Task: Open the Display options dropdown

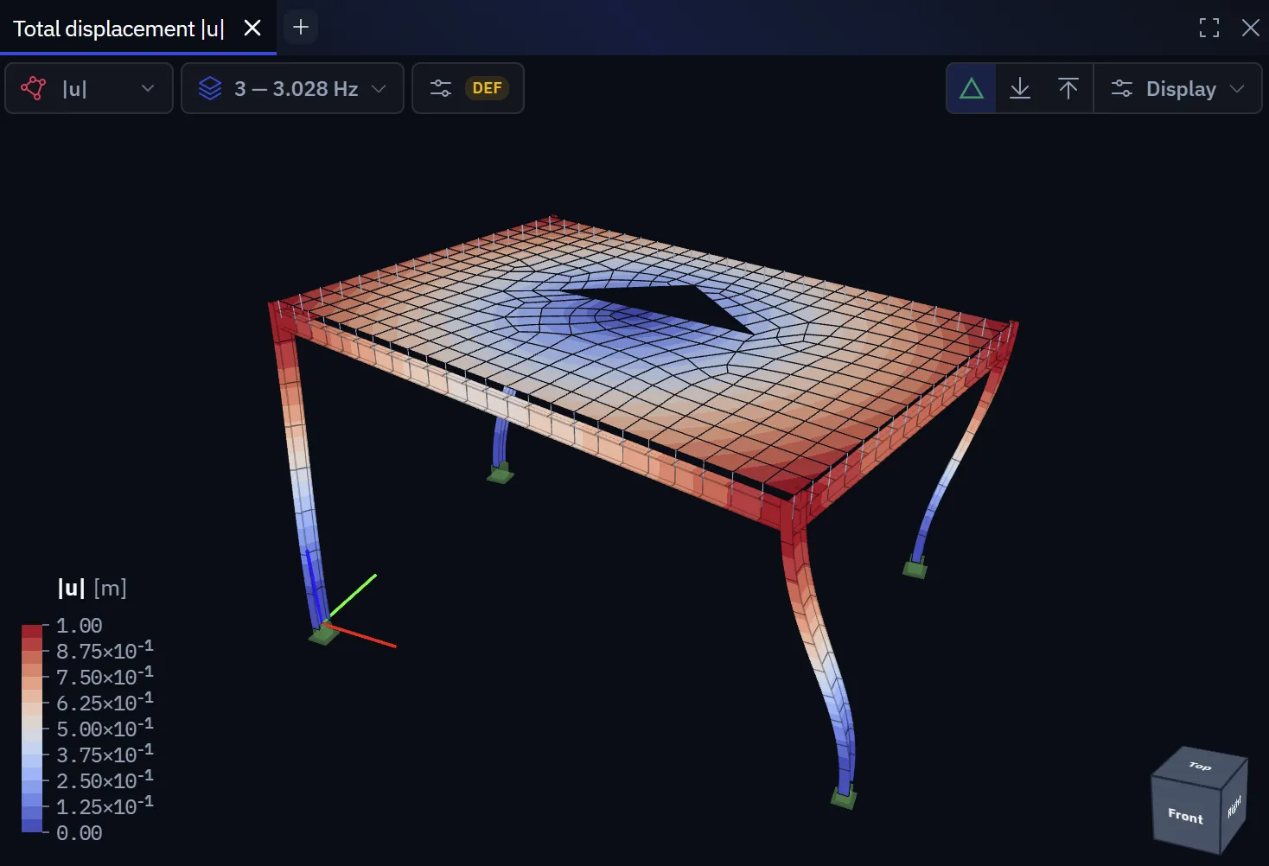Action: point(1177,88)
